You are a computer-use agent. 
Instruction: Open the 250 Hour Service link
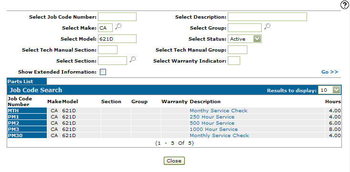tap(212, 117)
